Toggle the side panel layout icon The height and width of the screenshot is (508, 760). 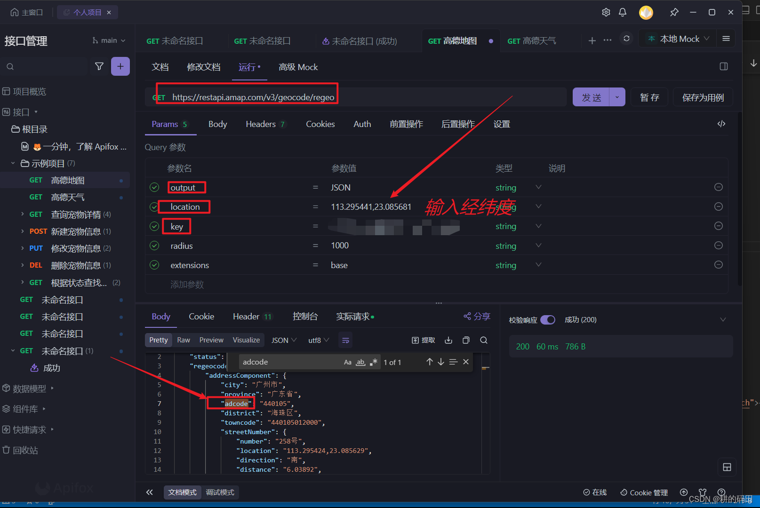(x=724, y=66)
